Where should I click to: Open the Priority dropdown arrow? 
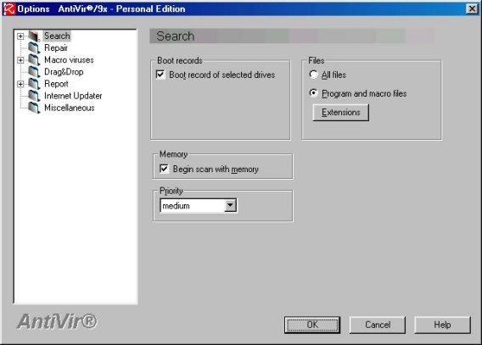click(x=230, y=205)
